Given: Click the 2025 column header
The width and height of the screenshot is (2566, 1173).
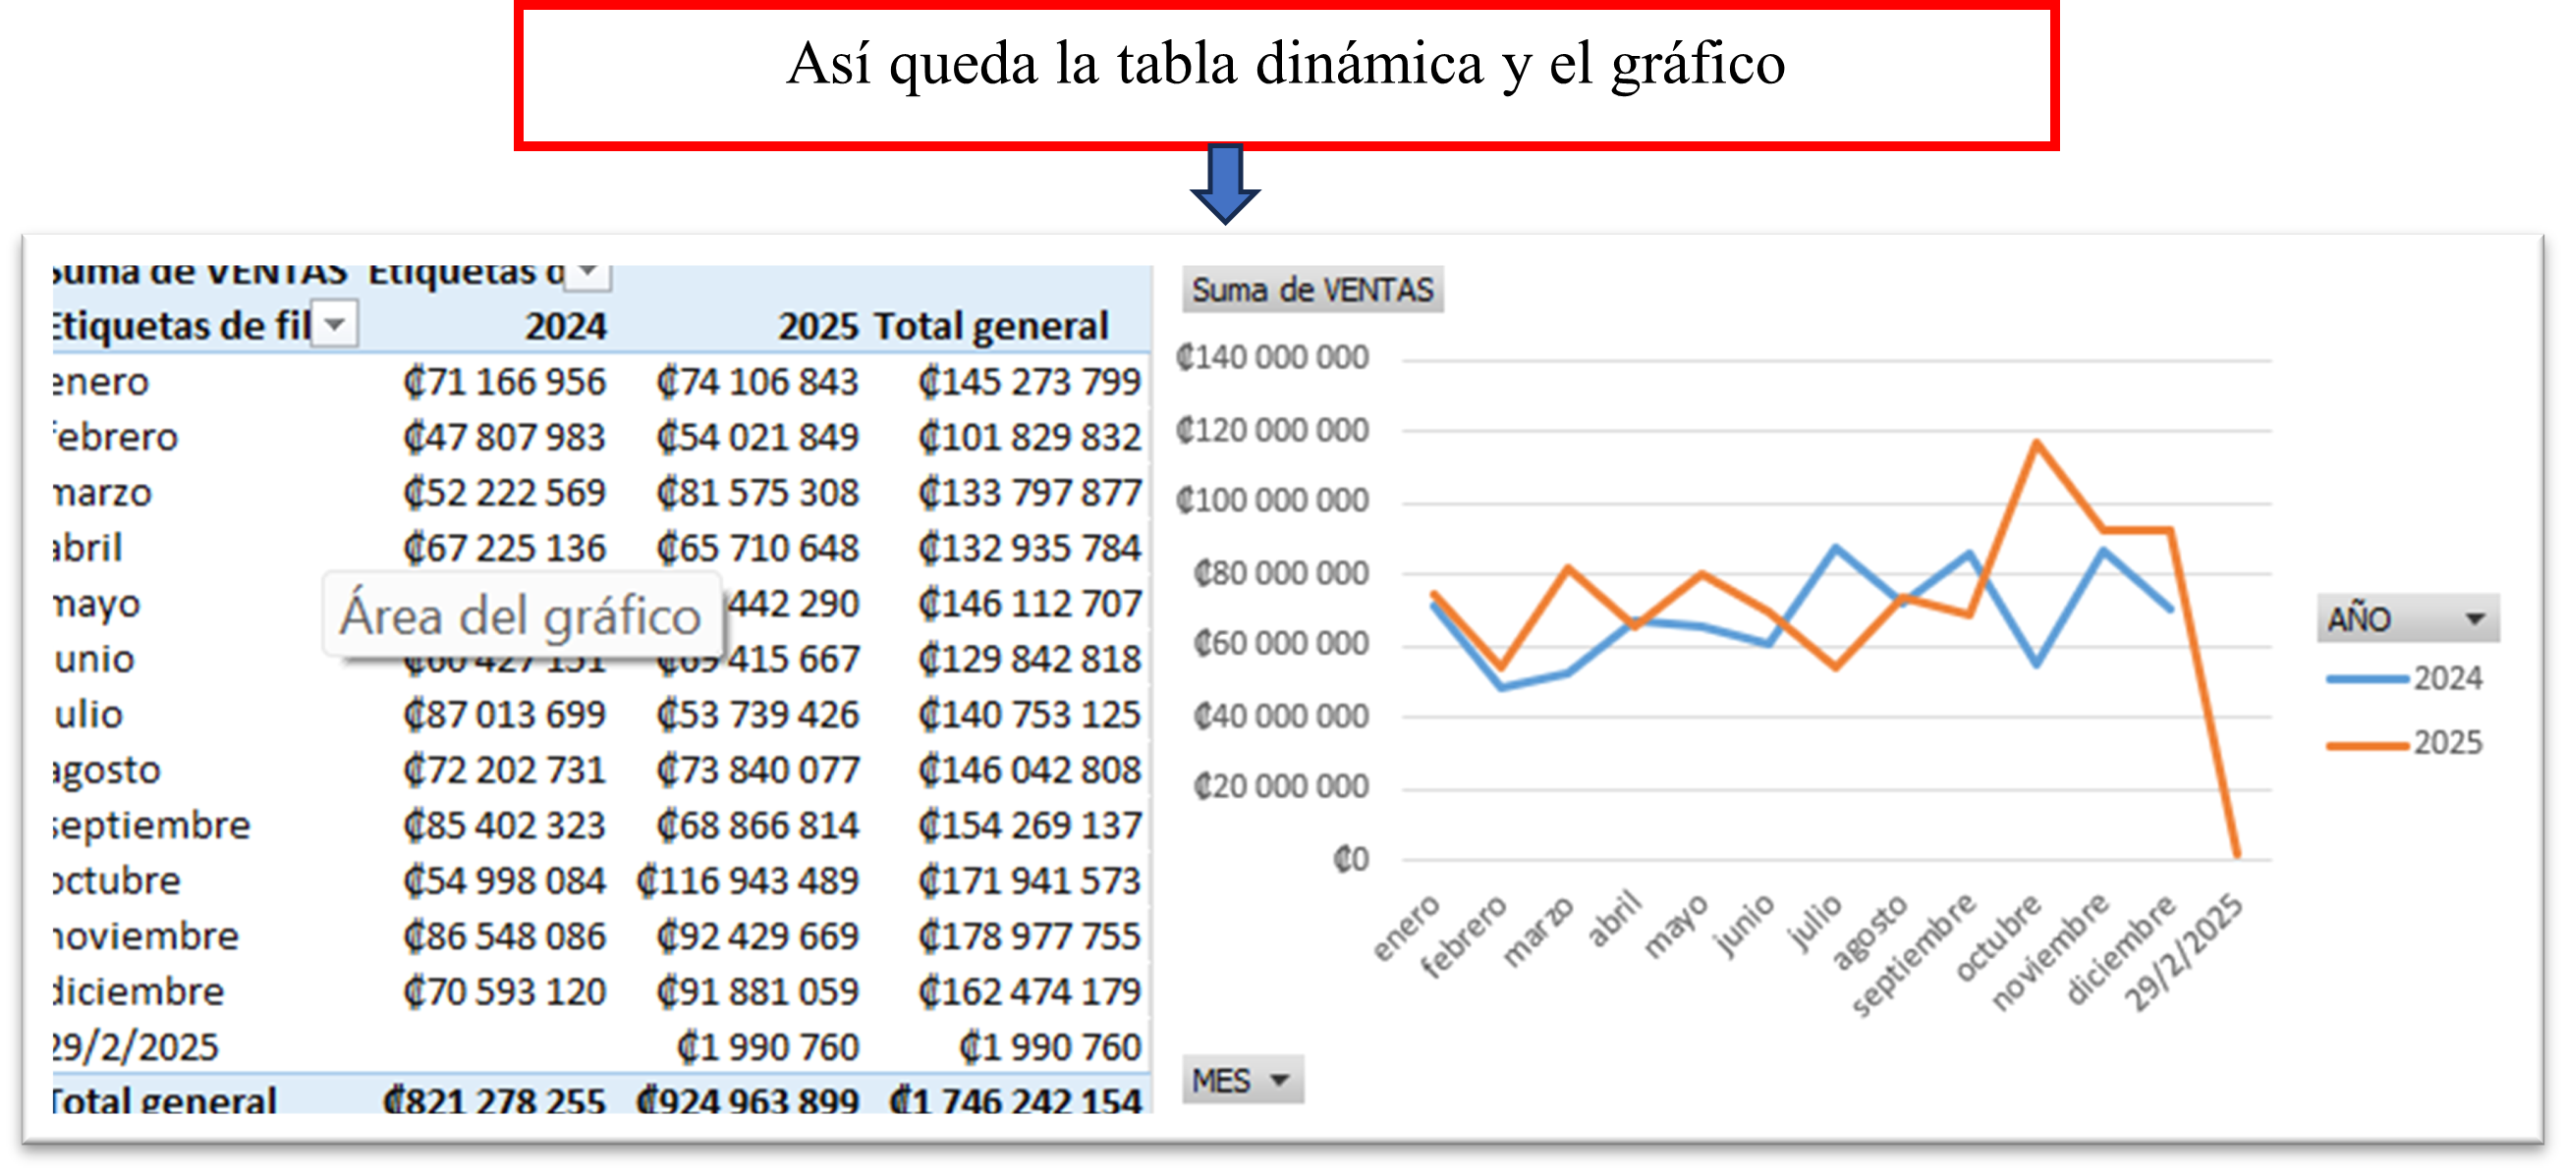Looking at the screenshot, I should 816,326.
